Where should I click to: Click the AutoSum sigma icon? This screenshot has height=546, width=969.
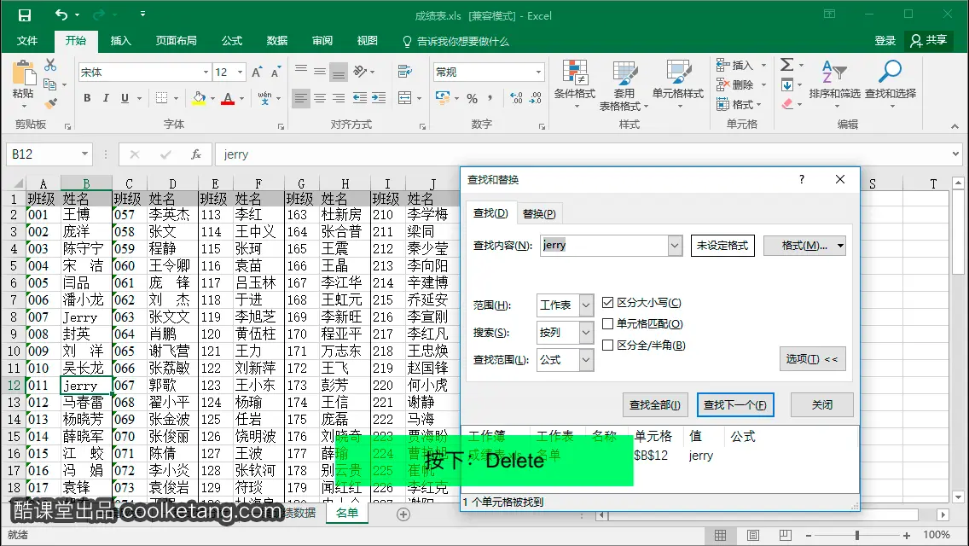786,64
